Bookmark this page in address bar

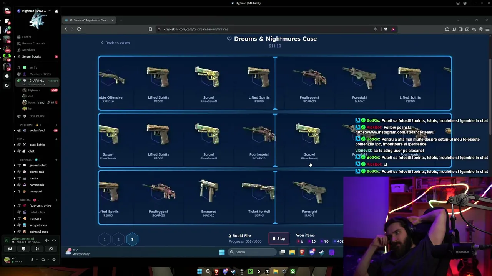tap(150, 29)
